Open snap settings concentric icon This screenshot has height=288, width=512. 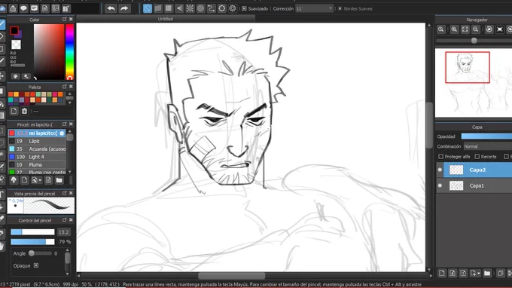[233, 8]
